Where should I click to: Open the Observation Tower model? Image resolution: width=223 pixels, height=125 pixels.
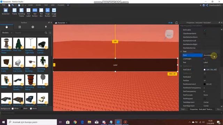pyautogui.click(x=7, y=43)
